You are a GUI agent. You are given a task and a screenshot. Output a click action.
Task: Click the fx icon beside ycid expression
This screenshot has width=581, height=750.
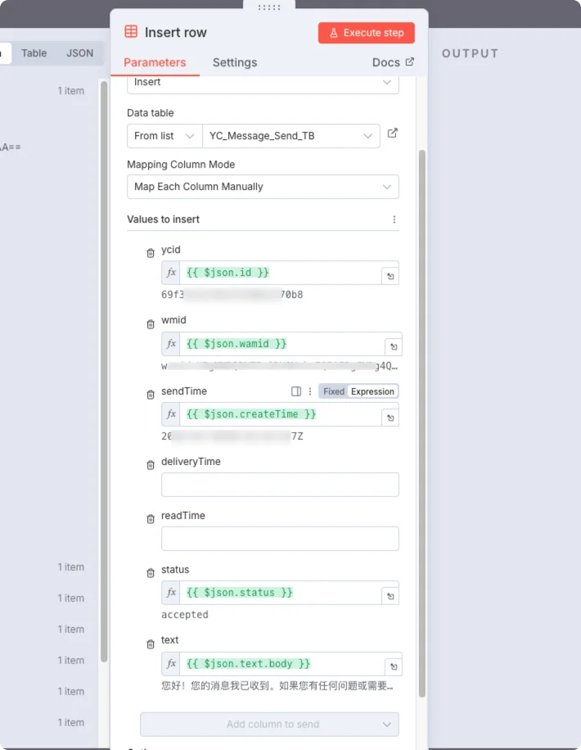tap(171, 273)
